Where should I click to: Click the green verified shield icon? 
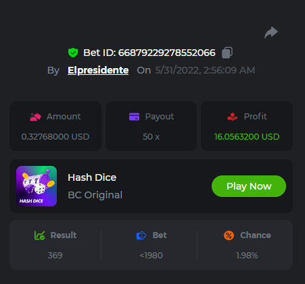pos(73,53)
